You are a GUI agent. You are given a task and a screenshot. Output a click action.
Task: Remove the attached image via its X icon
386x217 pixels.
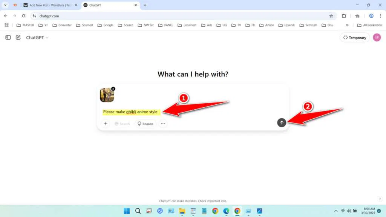113,89
